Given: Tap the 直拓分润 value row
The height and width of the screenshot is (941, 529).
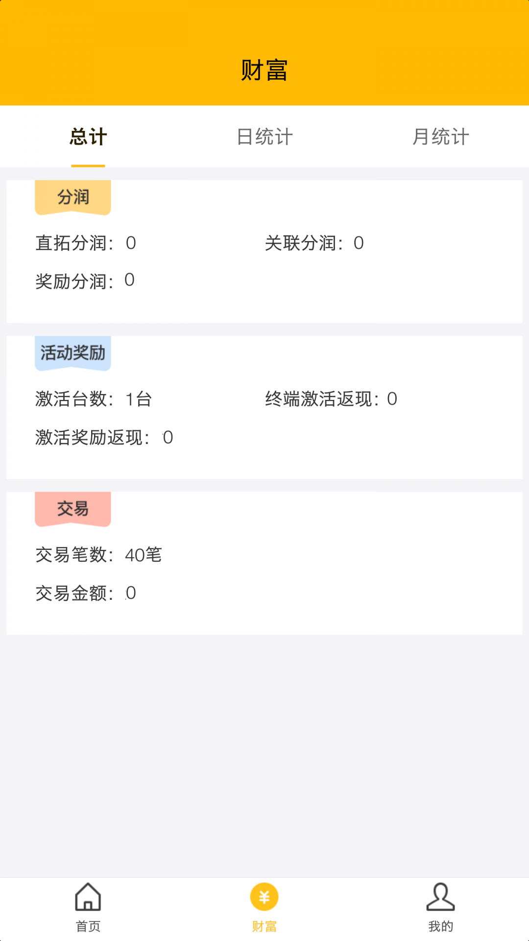Looking at the screenshot, I should [86, 243].
